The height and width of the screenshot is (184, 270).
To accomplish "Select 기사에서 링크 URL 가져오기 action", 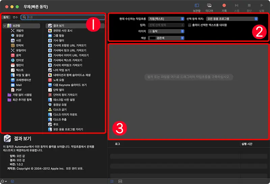I will point(67,51).
